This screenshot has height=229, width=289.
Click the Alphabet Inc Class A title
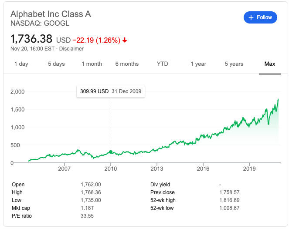(51, 14)
